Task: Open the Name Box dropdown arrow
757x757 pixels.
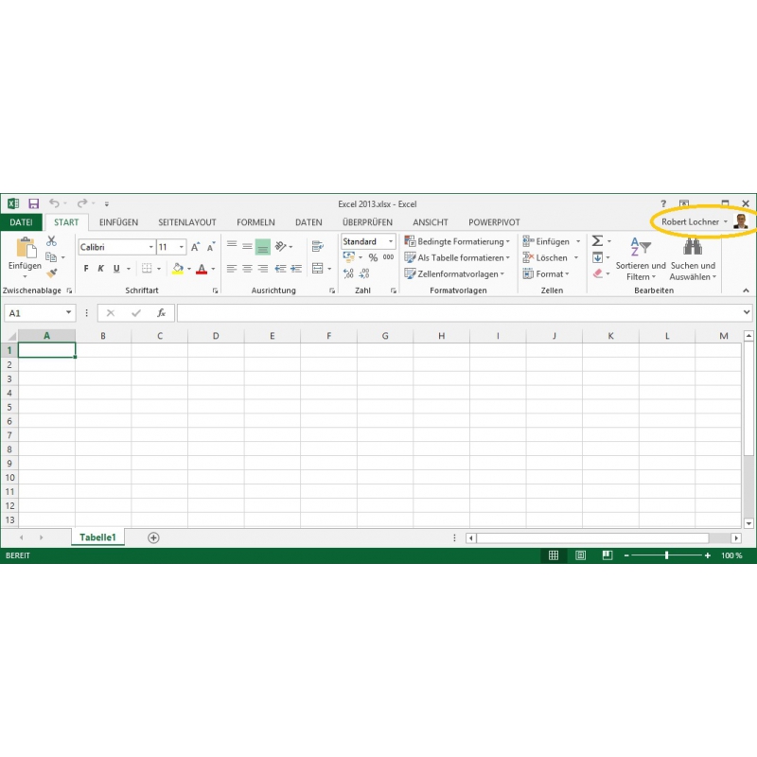Action: (x=69, y=313)
